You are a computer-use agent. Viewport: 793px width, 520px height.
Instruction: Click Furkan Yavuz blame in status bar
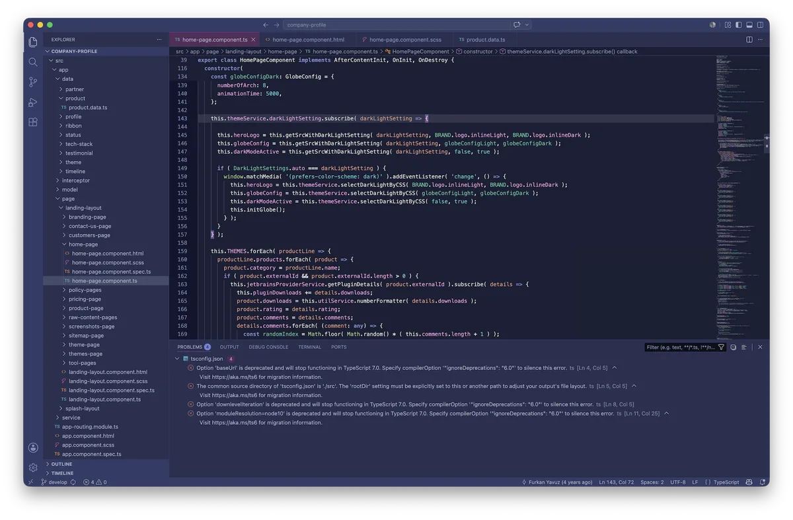(x=557, y=482)
